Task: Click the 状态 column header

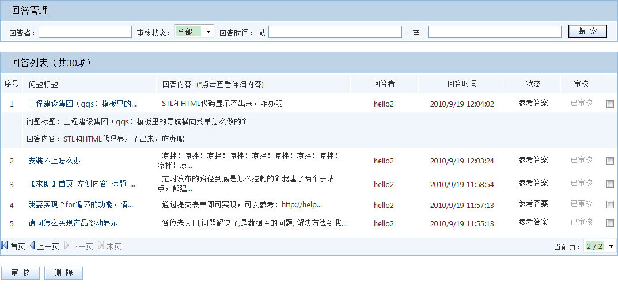Action: pos(533,83)
